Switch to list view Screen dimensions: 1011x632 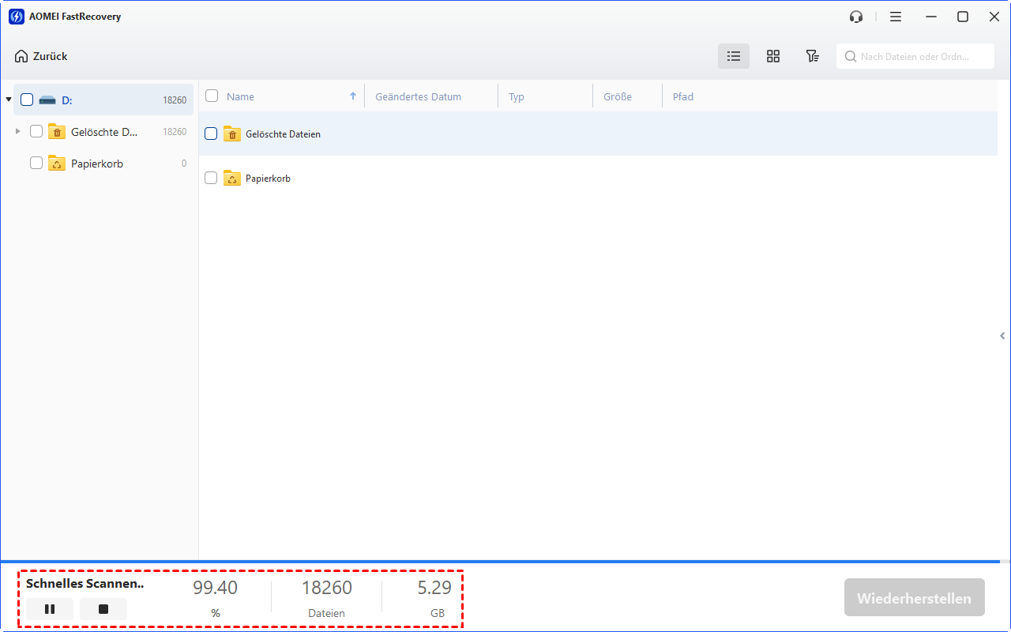[734, 56]
